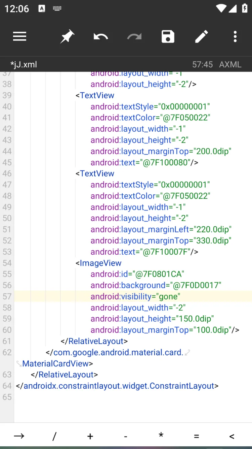Tap the redo arrow icon

134,36
